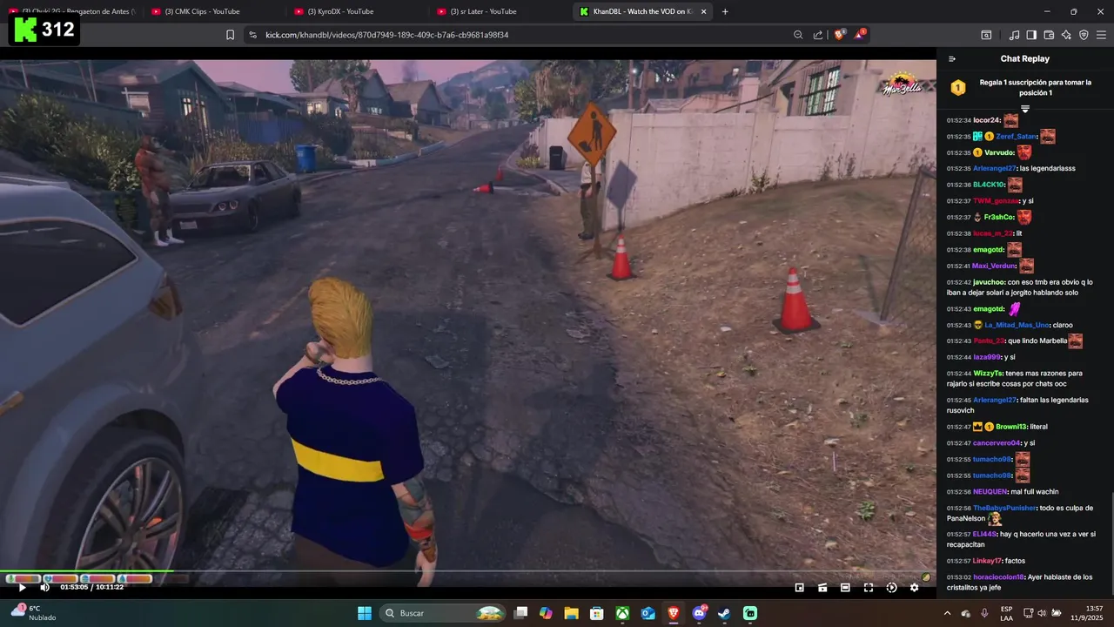The image size is (1114, 627).
Task: Close the KhanDBL tab
Action: (703, 11)
